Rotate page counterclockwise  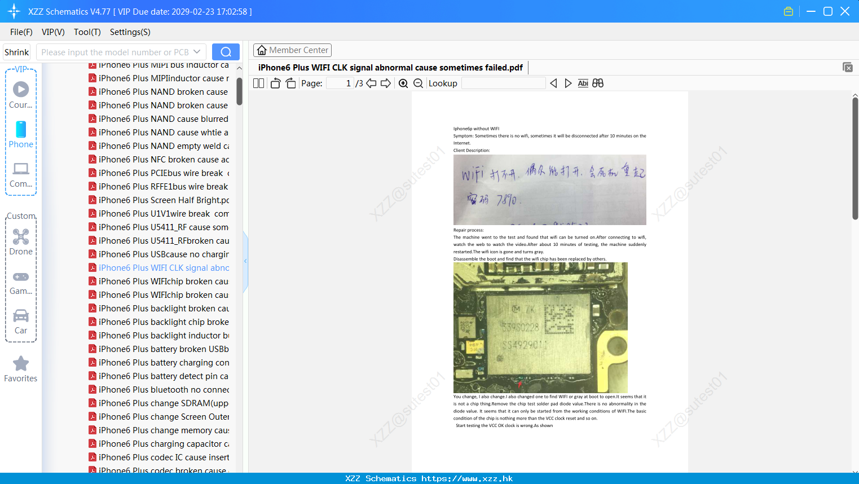click(275, 83)
